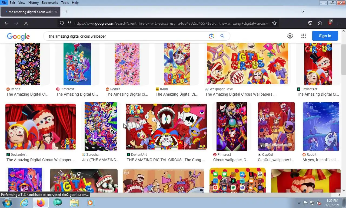Close the amazing digital circus tab
The height and width of the screenshot is (208, 346).
tap(56, 12)
